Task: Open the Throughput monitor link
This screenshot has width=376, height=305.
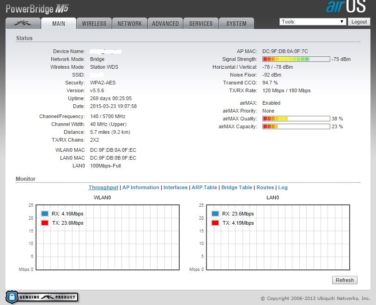Action: (103, 188)
